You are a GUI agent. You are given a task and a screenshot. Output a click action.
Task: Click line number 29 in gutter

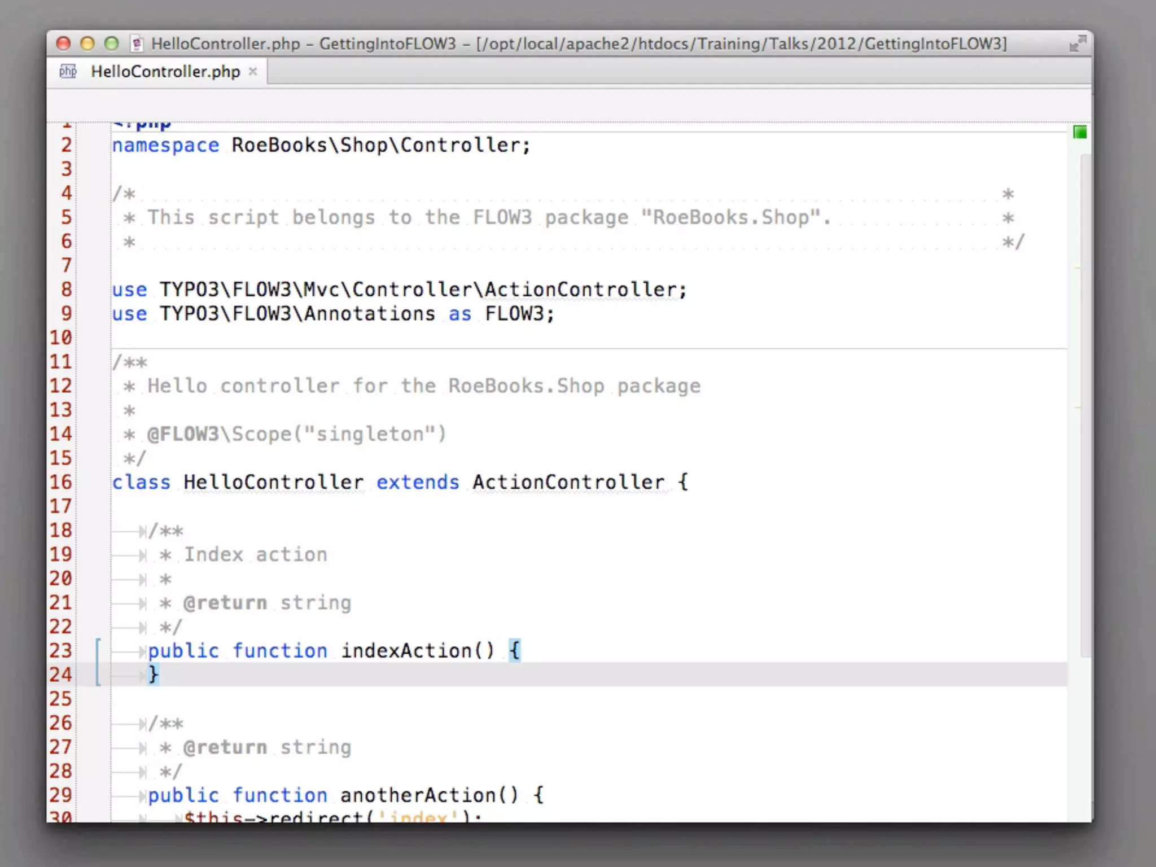[x=61, y=795]
